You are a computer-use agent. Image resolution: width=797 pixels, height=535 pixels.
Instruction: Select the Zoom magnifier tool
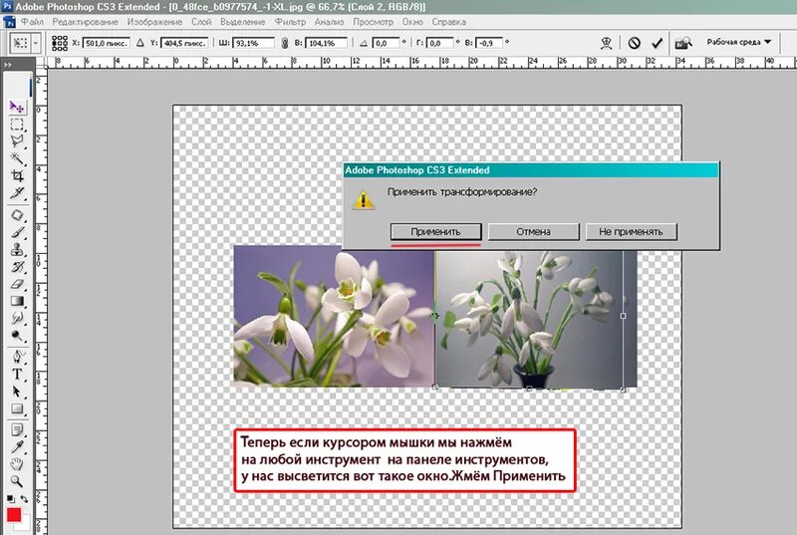tap(16, 480)
